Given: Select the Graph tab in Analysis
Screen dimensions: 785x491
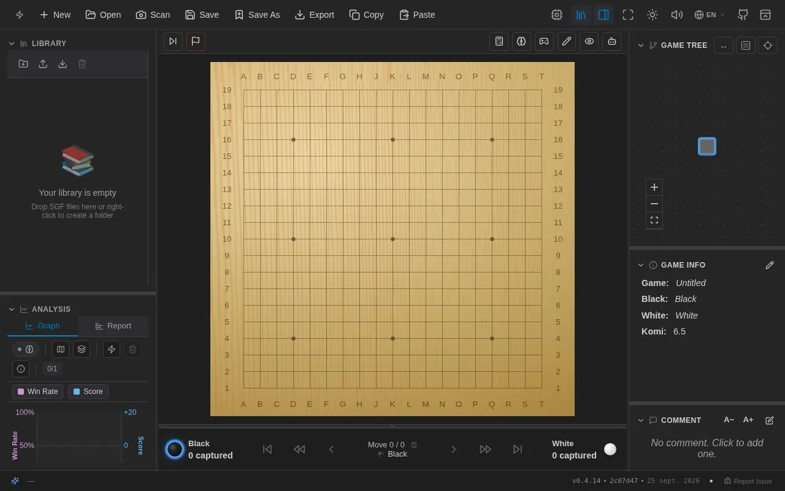Looking at the screenshot, I should [x=42, y=326].
